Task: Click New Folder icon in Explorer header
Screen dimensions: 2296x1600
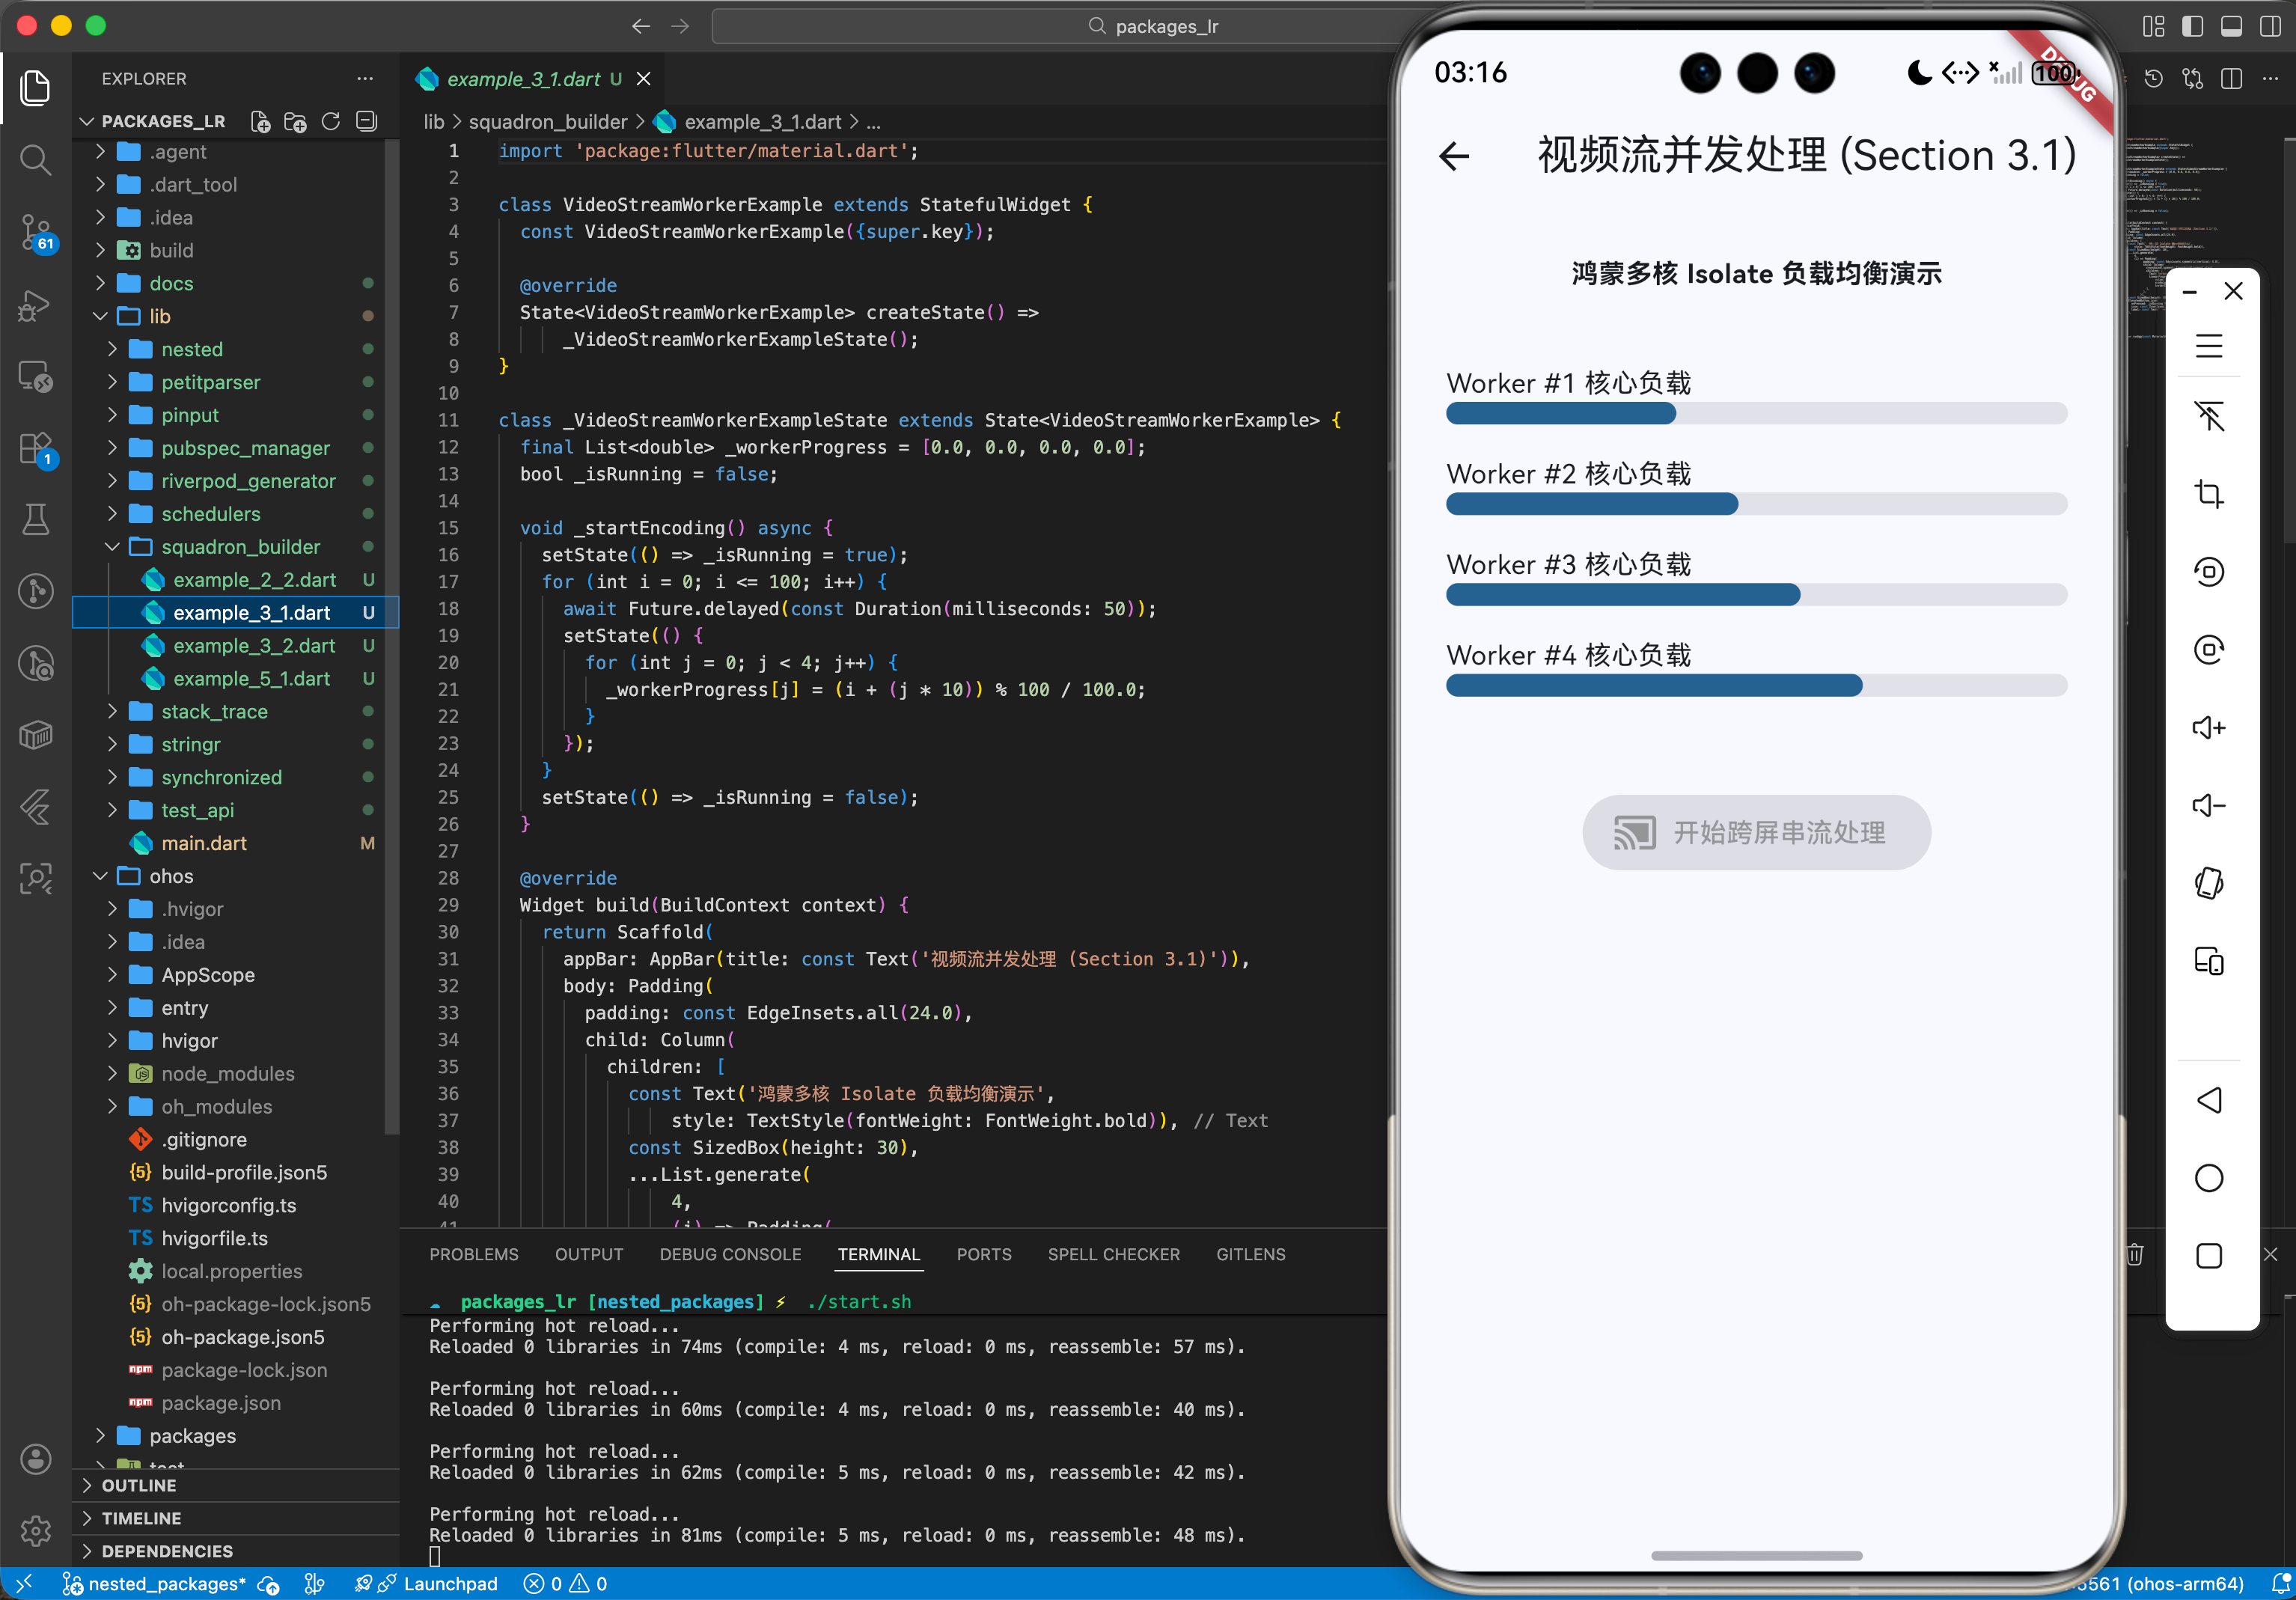Action: (x=295, y=122)
